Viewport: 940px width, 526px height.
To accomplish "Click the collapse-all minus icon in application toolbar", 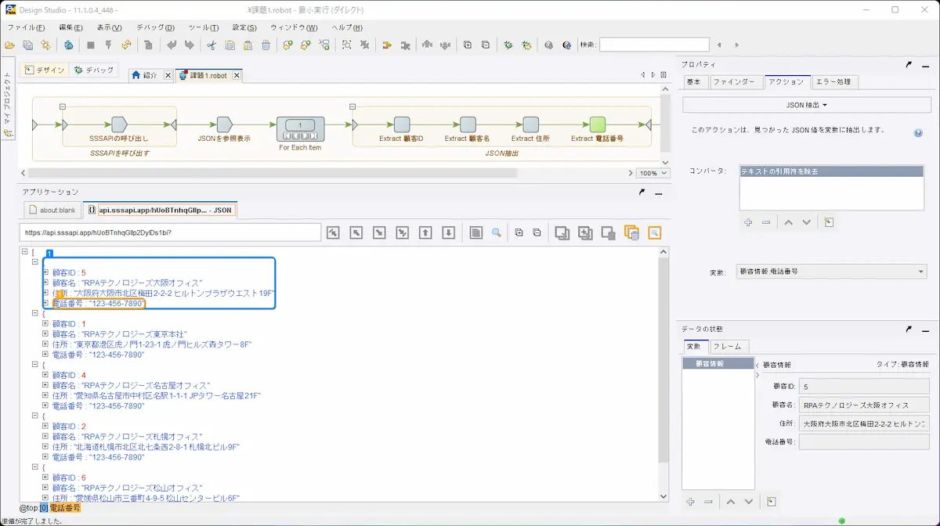I will pos(537,232).
